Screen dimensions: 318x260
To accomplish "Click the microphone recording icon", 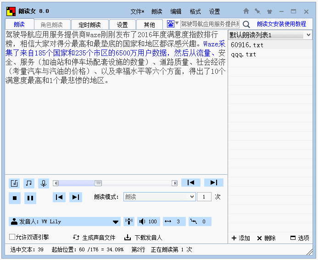I will tap(44, 183).
